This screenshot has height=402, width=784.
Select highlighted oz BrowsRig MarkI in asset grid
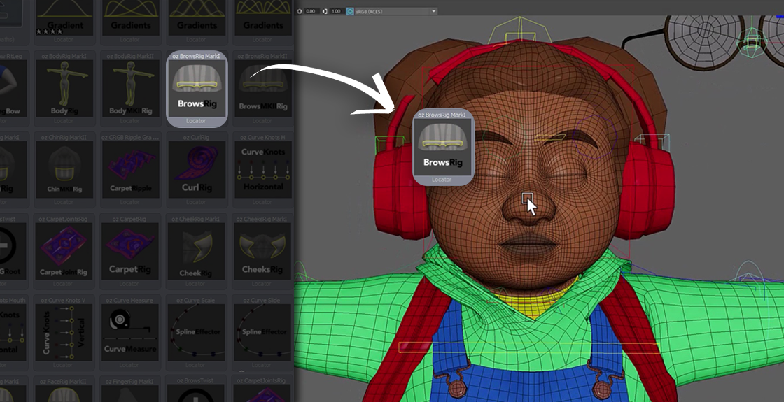(197, 88)
